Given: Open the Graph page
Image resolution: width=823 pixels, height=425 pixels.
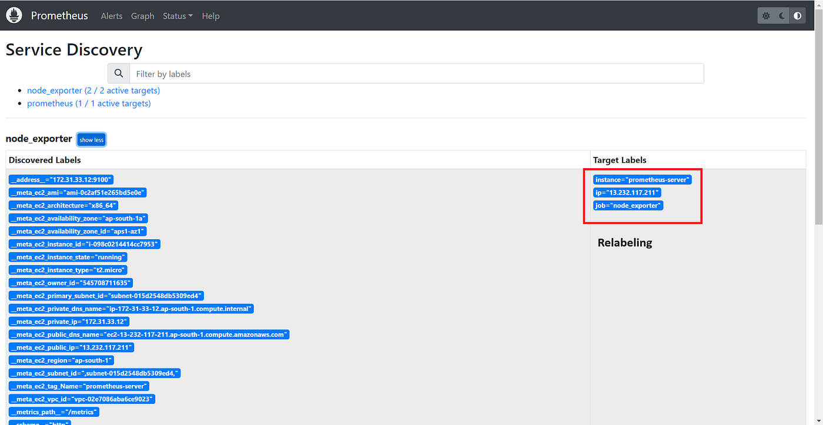Looking at the screenshot, I should 143,16.
